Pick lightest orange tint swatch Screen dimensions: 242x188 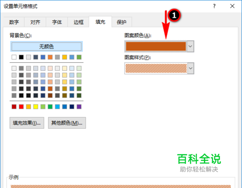pos(50,68)
